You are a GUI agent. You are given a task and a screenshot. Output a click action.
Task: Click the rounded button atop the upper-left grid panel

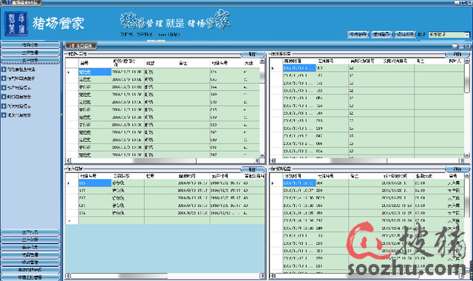[253, 54]
